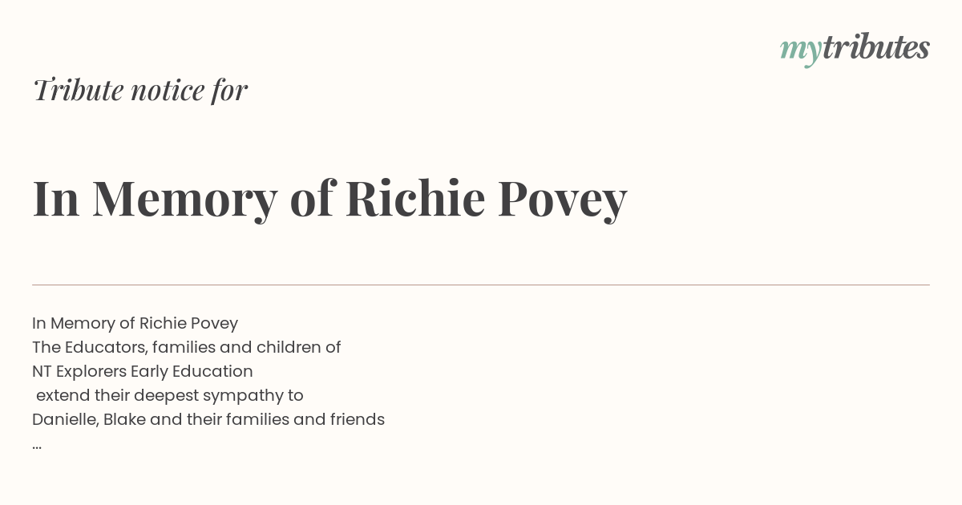This screenshot has height=505, width=962.
Task: Click the grey "tributes" part of logo
Action: (876, 47)
